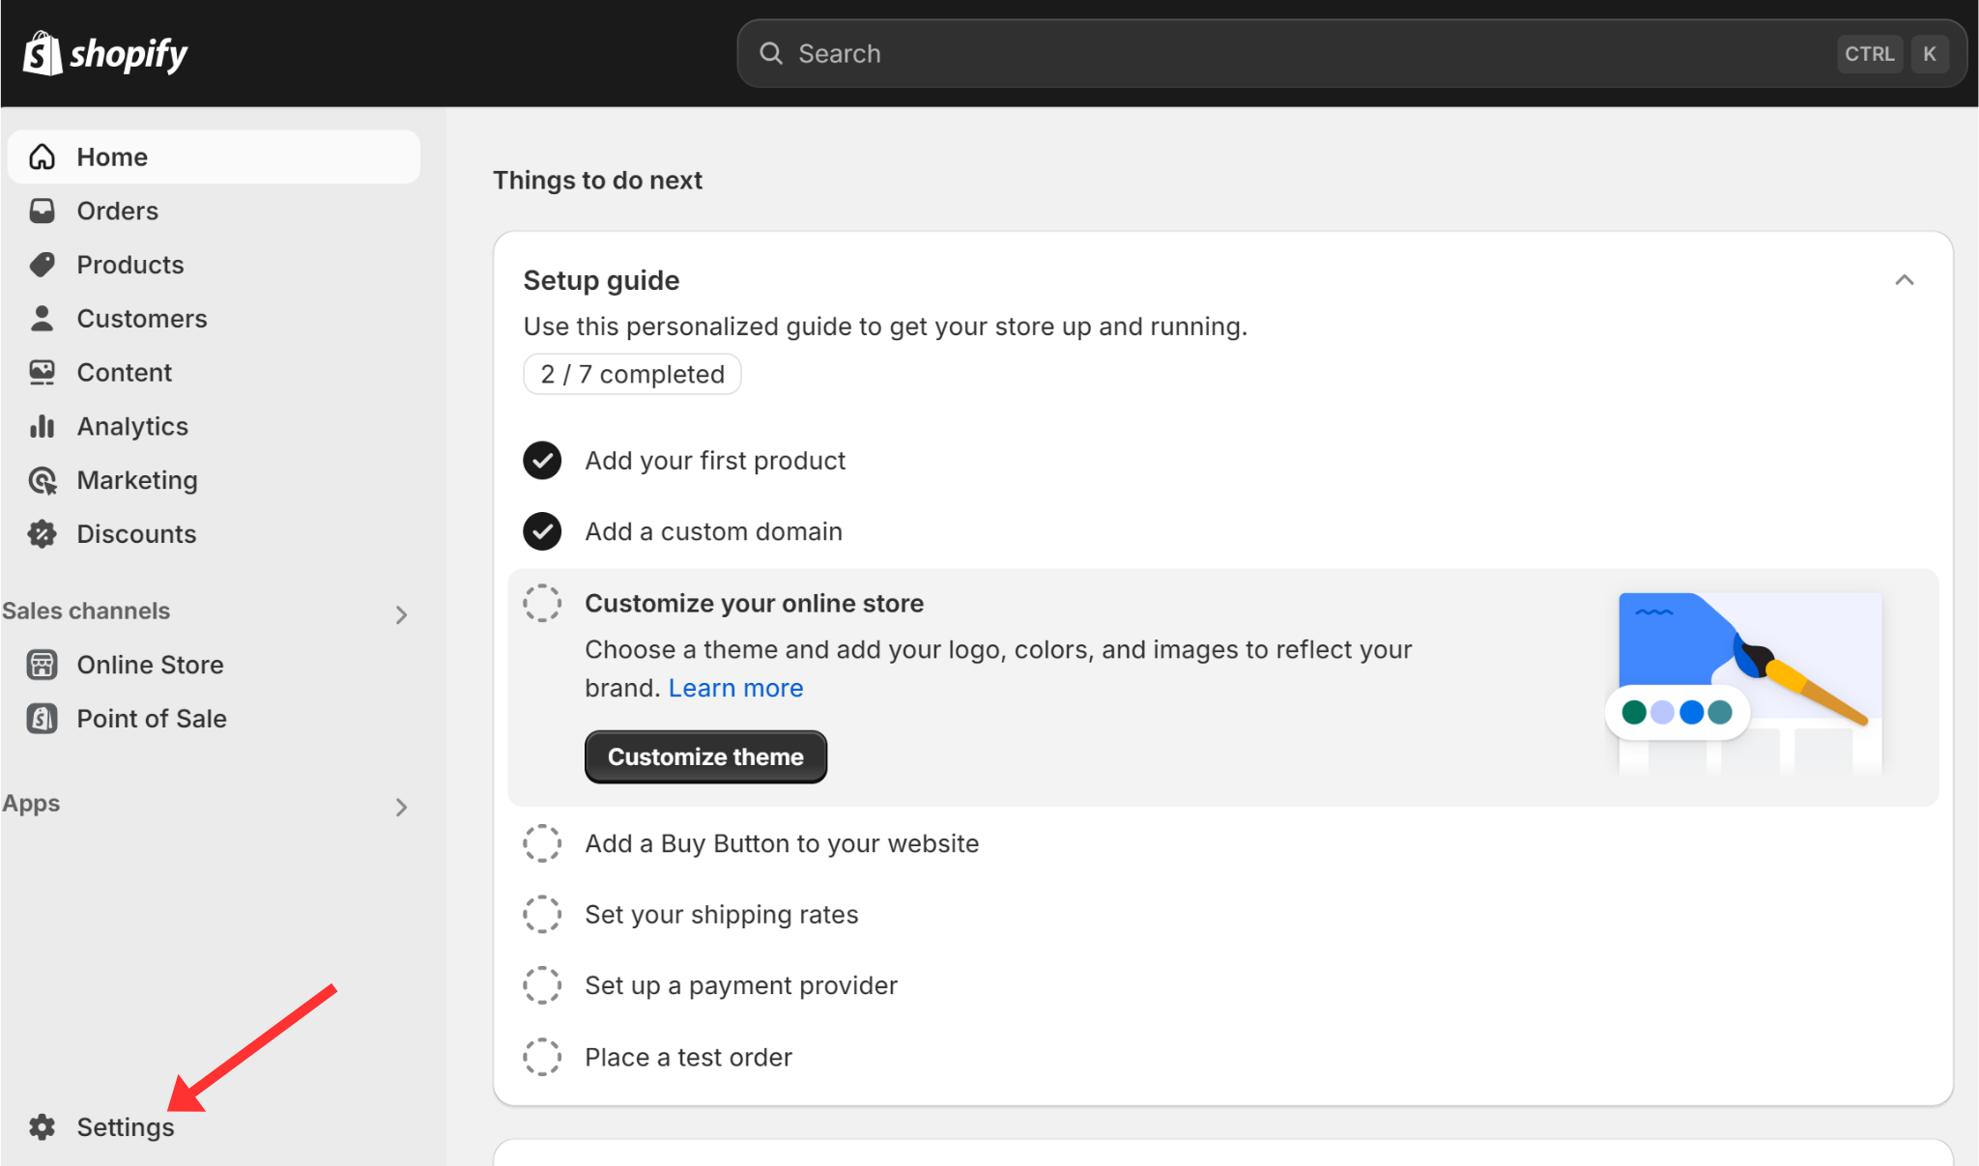1979x1166 pixels.
Task: Toggle the Customize online store checkbox
Action: [541, 603]
